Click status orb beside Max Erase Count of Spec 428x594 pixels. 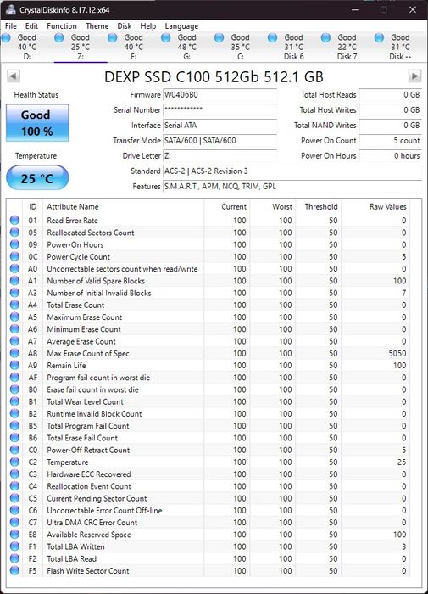coord(14,353)
